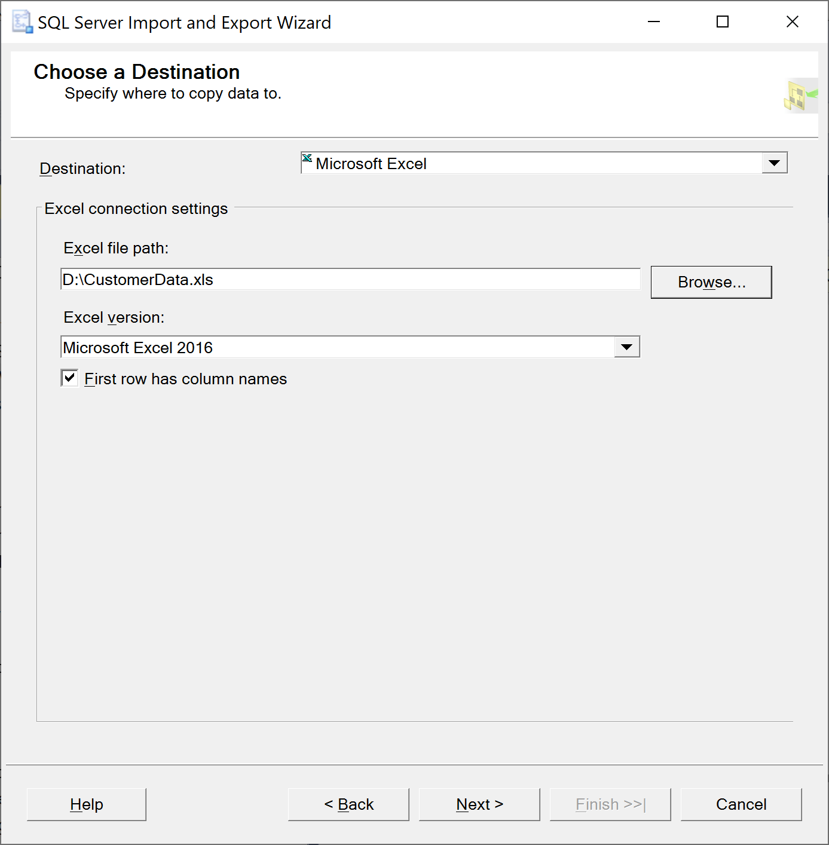Image resolution: width=829 pixels, height=845 pixels.
Task: Click the Excel version: label
Action: click(x=114, y=317)
